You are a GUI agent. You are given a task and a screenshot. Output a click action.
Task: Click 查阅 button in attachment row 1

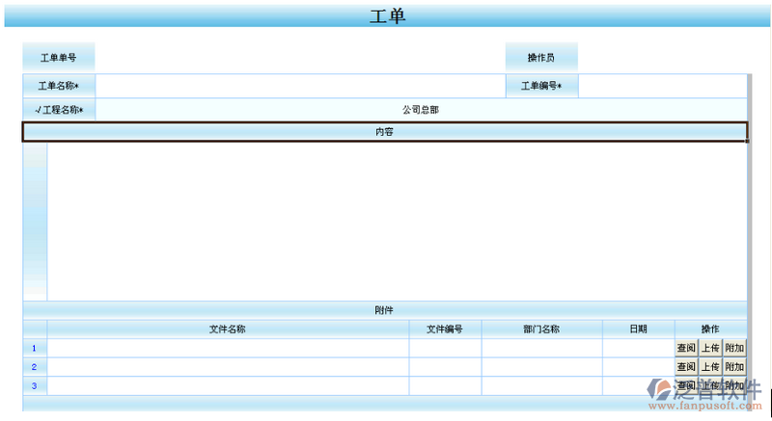pyautogui.click(x=686, y=348)
